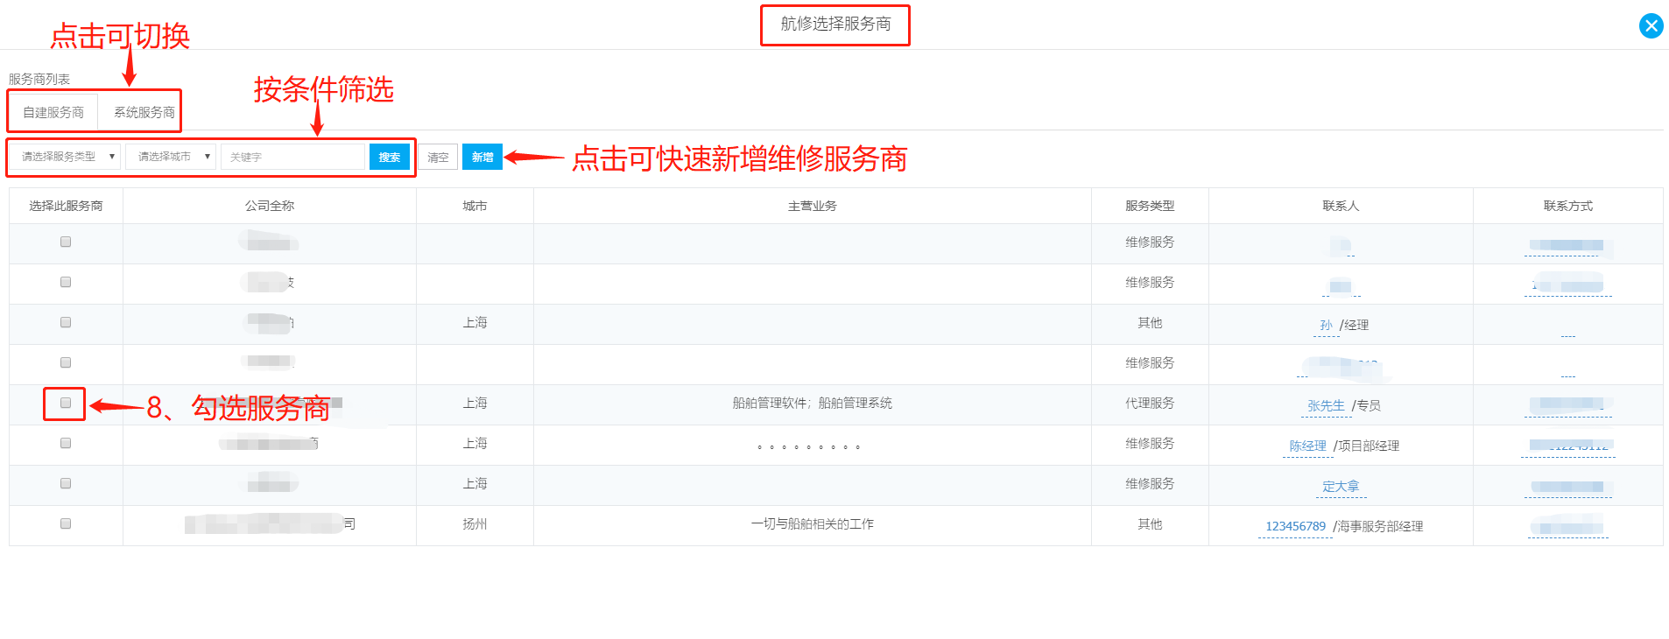Viewport: 1669px width, 639px height.
Task: Open the contact link 陈经理
Action: 1307,446
